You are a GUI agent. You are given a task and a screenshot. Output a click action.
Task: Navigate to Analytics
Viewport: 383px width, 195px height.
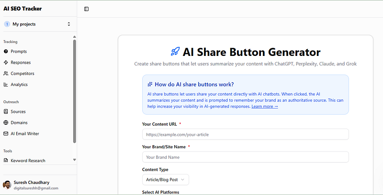[19, 85]
